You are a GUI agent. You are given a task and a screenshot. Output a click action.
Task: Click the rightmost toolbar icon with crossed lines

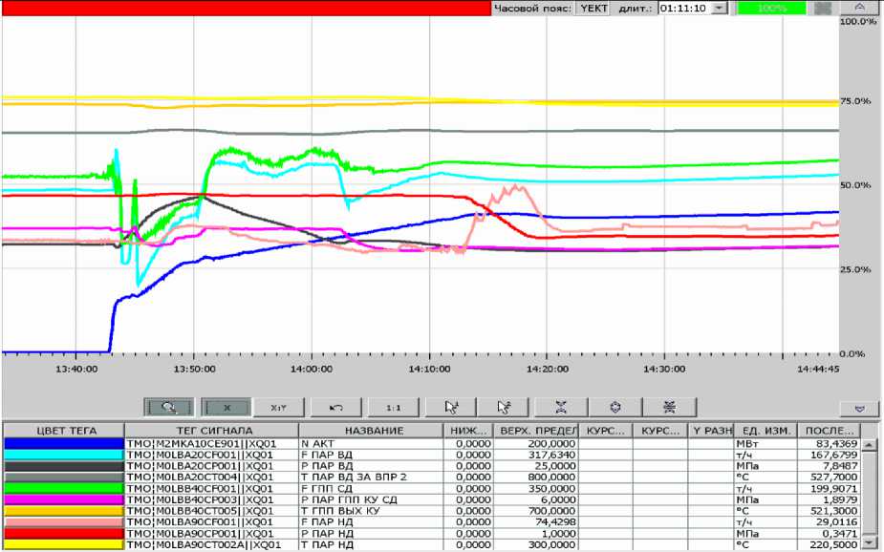click(670, 407)
